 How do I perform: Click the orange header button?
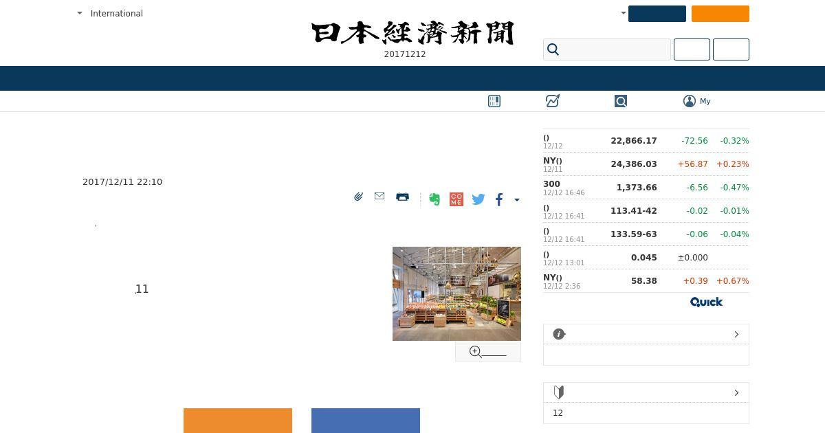tap(720, 14)
